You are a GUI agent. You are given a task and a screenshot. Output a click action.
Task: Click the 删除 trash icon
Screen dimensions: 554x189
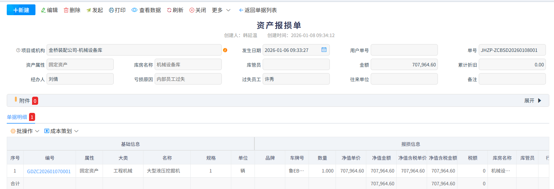[66, 10]
